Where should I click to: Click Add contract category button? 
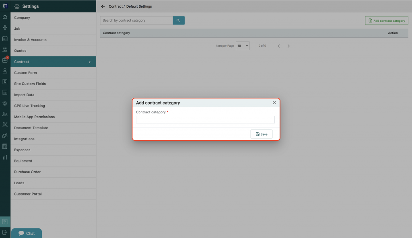(x=387, y=21)
